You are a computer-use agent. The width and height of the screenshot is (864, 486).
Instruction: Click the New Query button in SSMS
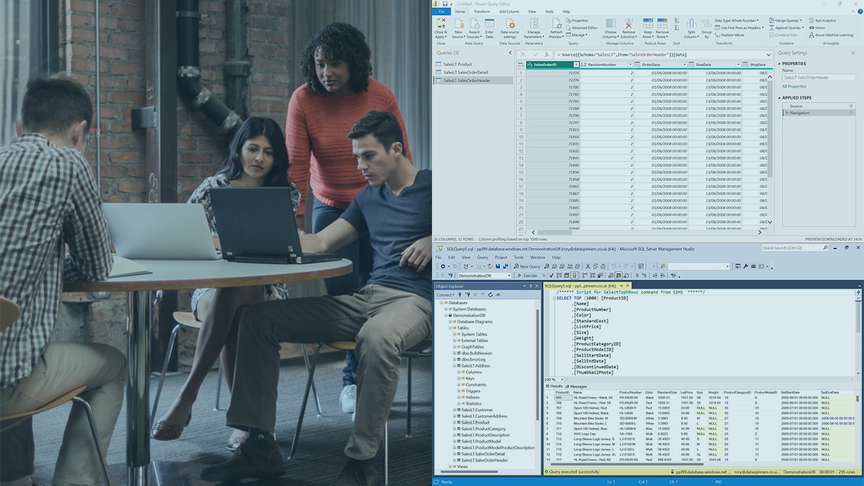[x=526, y=267]
